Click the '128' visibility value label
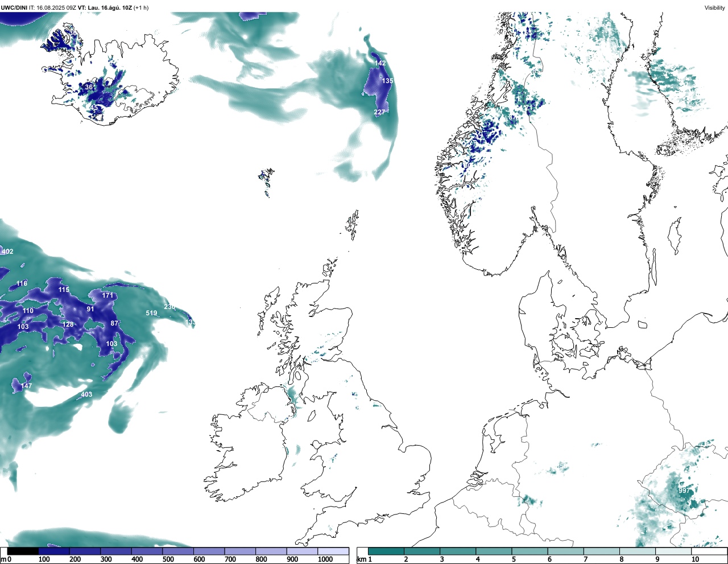This screenshot has height=564, width=728. pos(68,324)
